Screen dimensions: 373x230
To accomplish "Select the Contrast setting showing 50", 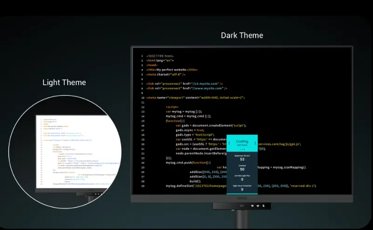I will click(x=242, y=167).
